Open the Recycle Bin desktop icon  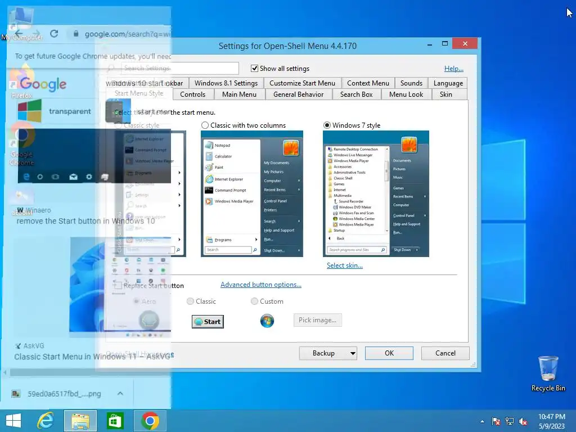pos(548,373)
